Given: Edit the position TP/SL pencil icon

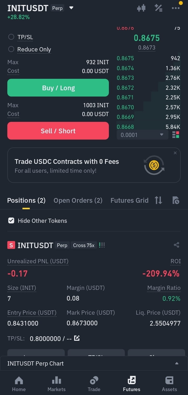Looking at the screenshot, I should pyautogui.click(x=77, y=338).
